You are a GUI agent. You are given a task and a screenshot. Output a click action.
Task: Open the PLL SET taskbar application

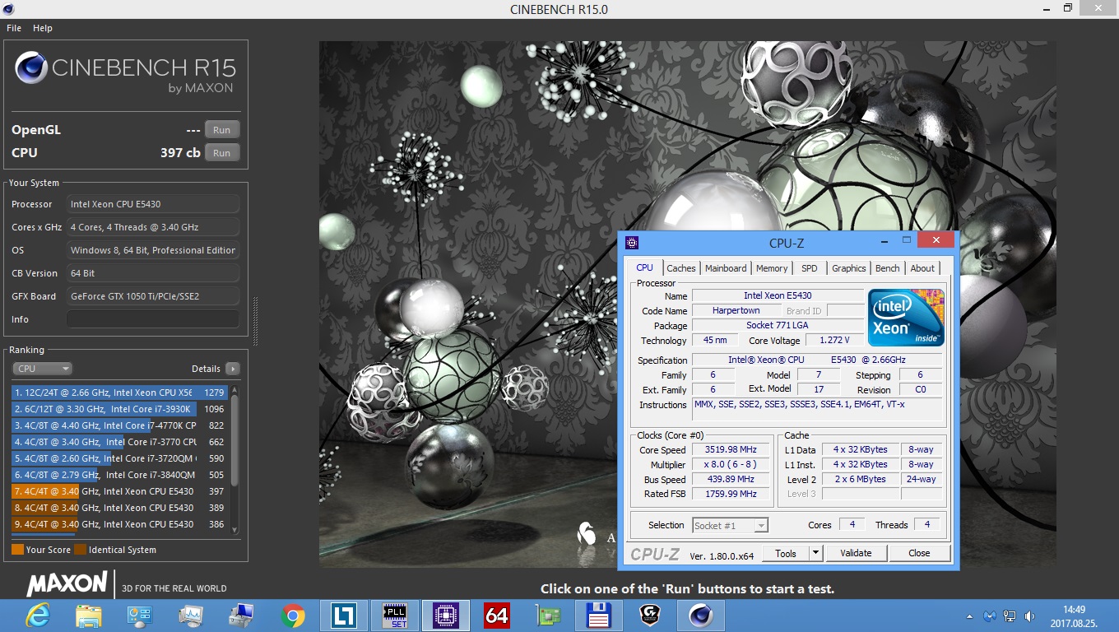[x=395, y=615]
